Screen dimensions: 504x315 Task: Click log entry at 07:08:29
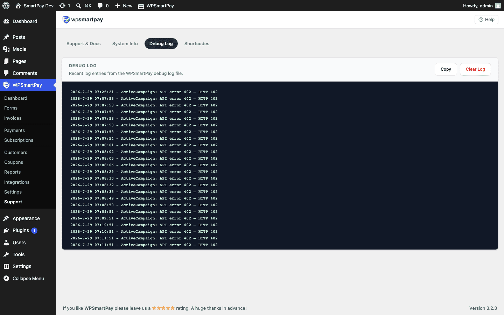click(x=144, y=172)
